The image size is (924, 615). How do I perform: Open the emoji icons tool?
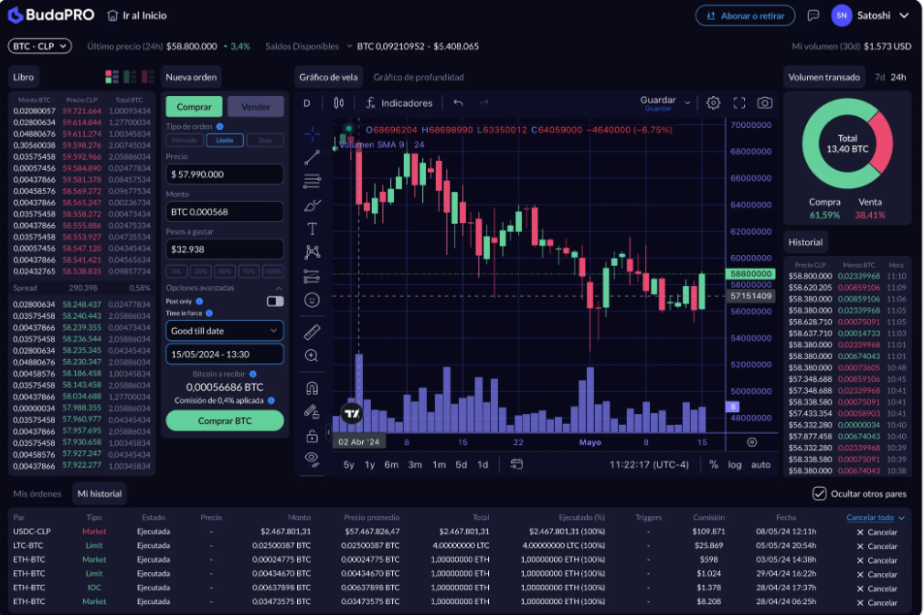pyautogui.click(x=312, y=300)
